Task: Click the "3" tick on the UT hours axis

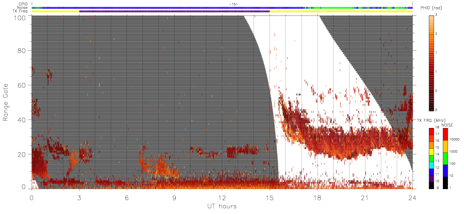Action: [79, 198]
